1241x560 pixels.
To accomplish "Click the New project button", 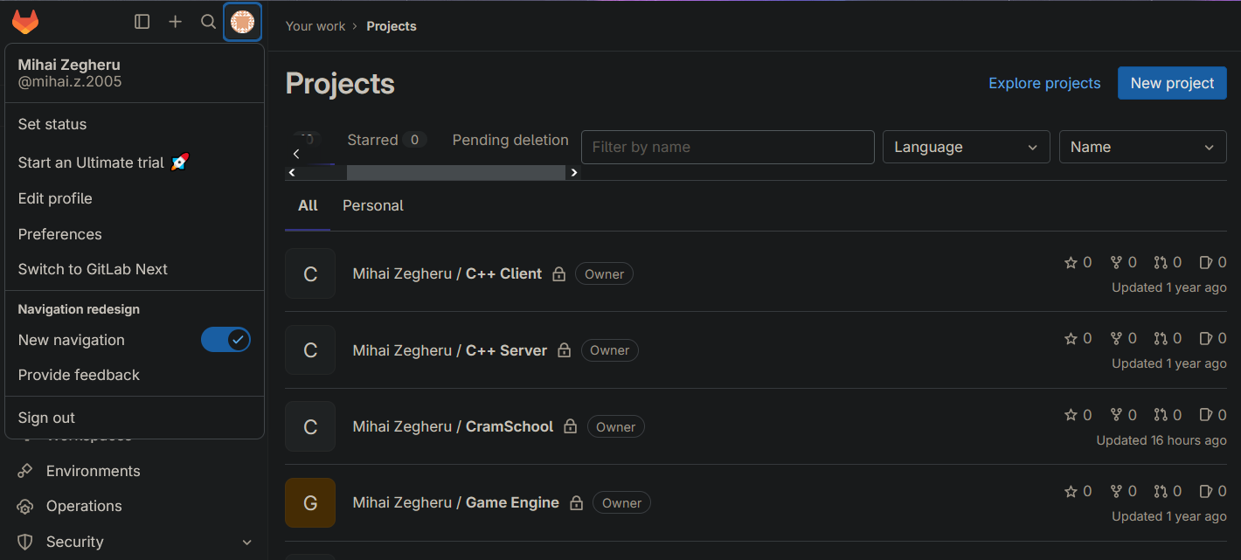I will 1172,83.
